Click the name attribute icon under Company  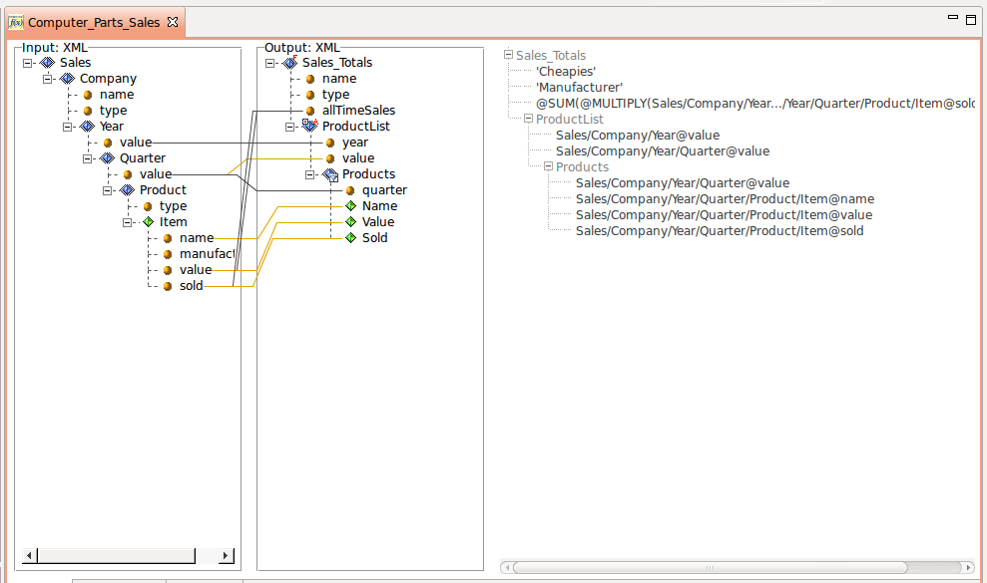[x=86, y=94]
